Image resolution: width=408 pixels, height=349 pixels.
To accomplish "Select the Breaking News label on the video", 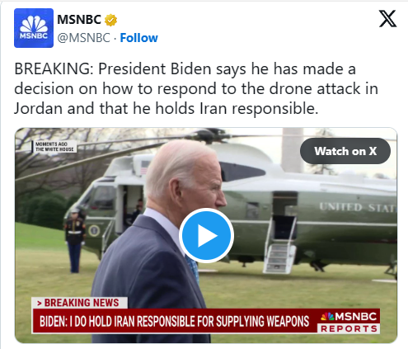I will click(79, 303).
